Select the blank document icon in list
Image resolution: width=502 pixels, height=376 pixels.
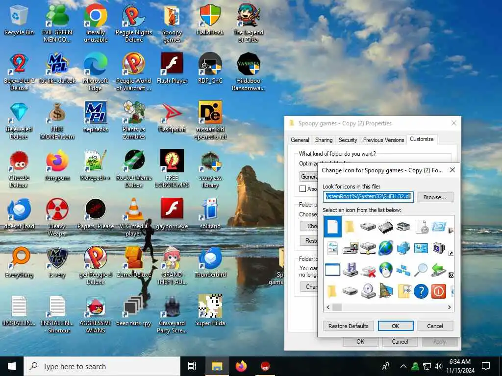pyautogui.click(x=333, y=227)
